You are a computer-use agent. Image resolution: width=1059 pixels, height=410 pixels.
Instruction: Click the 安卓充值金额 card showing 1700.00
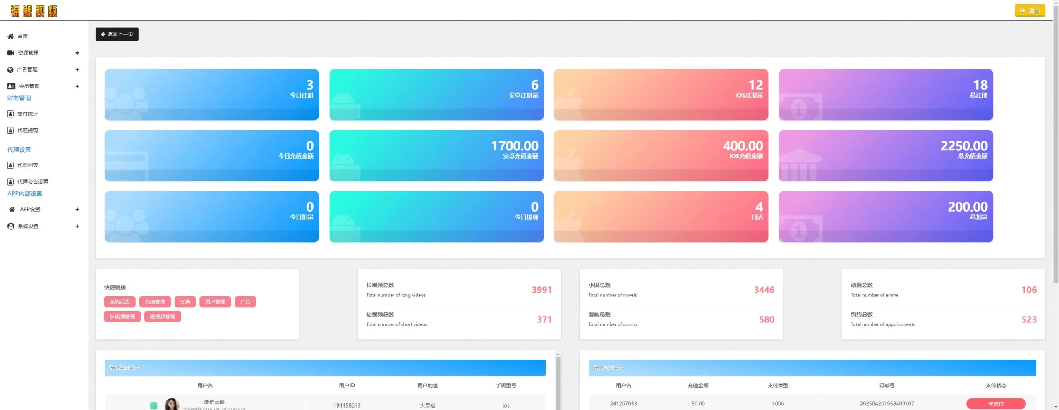click(436, 156)
